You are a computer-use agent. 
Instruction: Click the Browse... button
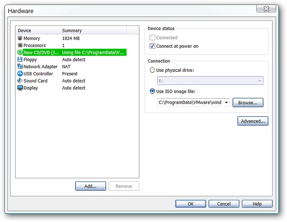tap(248, 103)
